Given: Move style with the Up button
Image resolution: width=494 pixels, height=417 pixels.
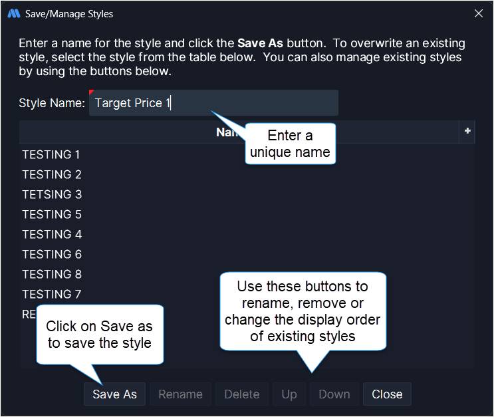Looking at the screenshot, I should coord(289,394).
